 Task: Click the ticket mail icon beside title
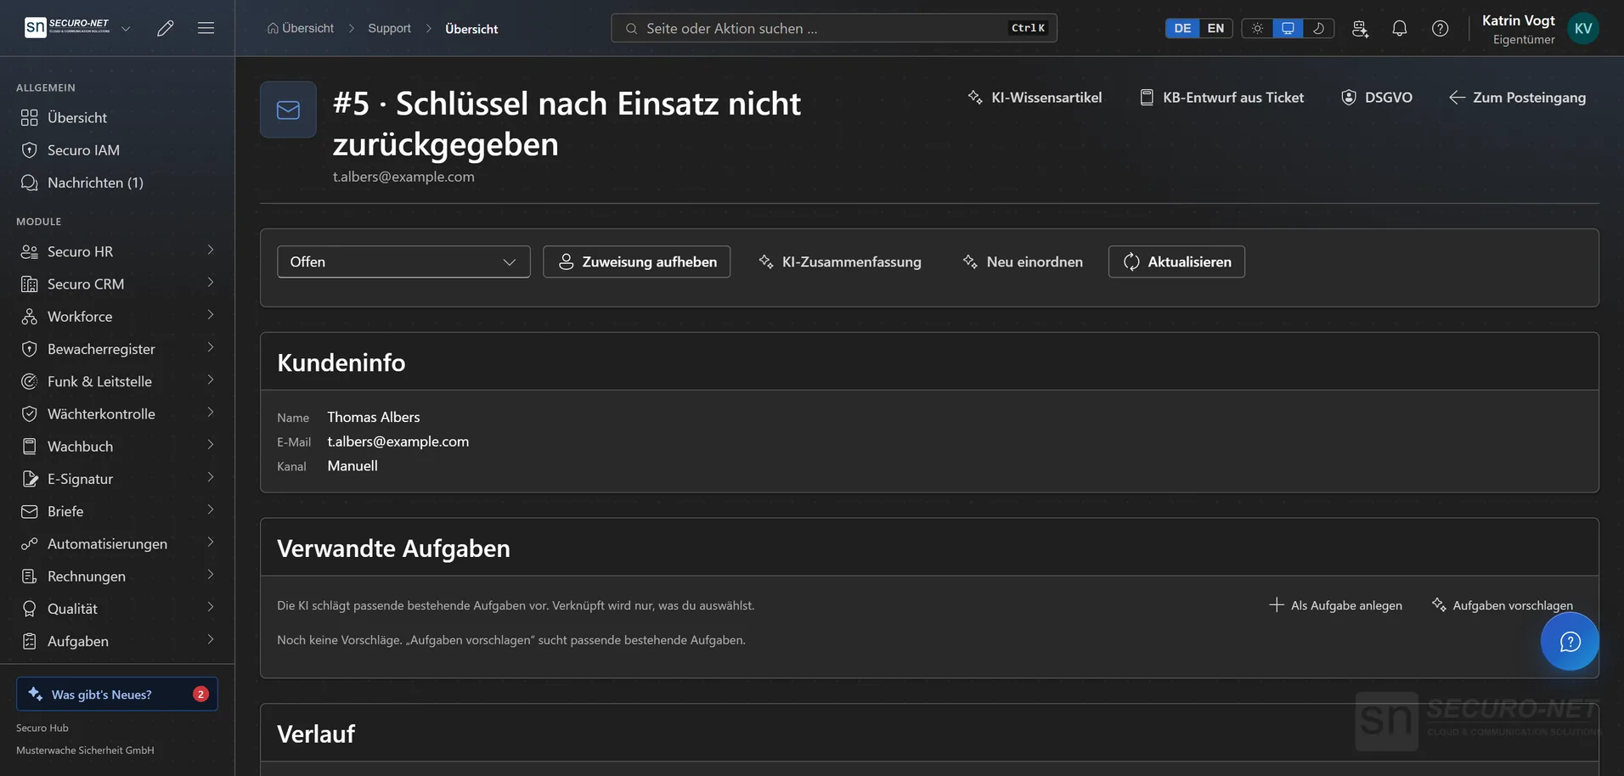tap(288, 110)
